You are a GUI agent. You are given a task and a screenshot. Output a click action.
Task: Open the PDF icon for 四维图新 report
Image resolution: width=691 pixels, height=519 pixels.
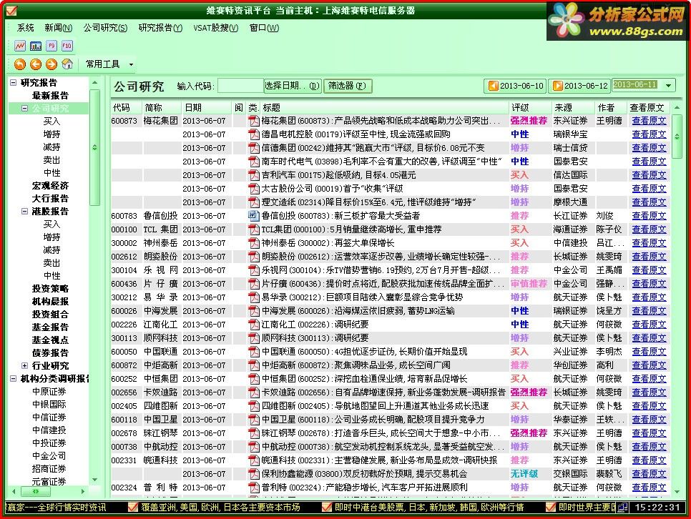point(254,406)
